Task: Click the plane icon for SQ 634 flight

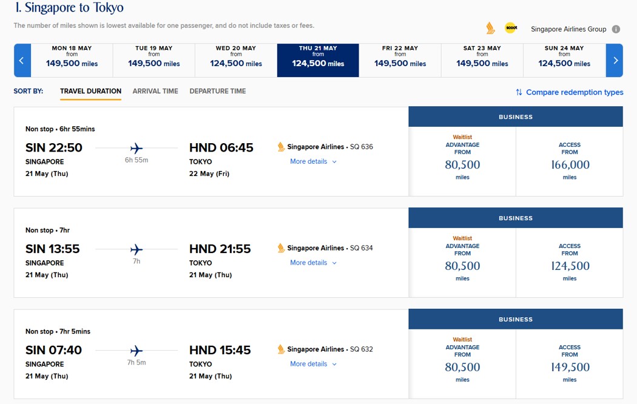Action: point(136,249)
